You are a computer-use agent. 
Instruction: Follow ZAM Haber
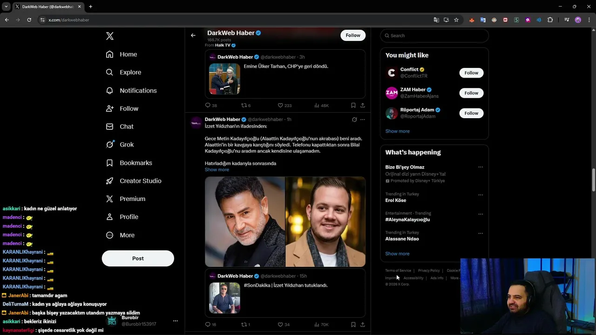pos(471,93)
